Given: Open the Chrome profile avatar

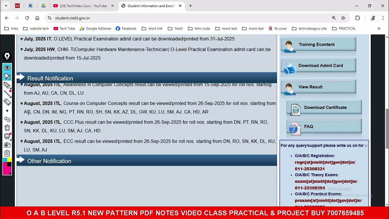Looking at the screenshot, I should point(373,18).
